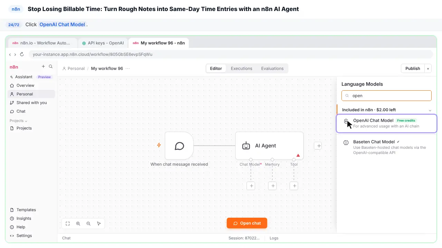Select the AI Agent robot node

point(269,146)
